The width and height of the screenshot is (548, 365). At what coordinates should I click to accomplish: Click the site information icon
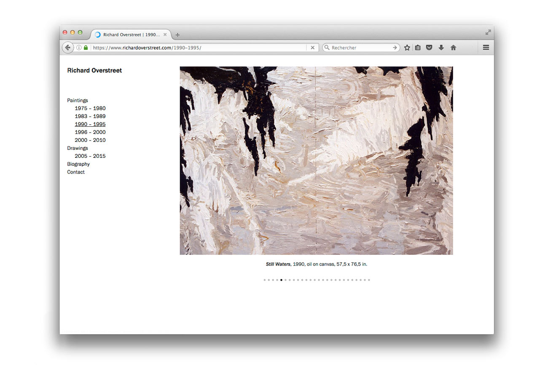[x=79, y=48]
